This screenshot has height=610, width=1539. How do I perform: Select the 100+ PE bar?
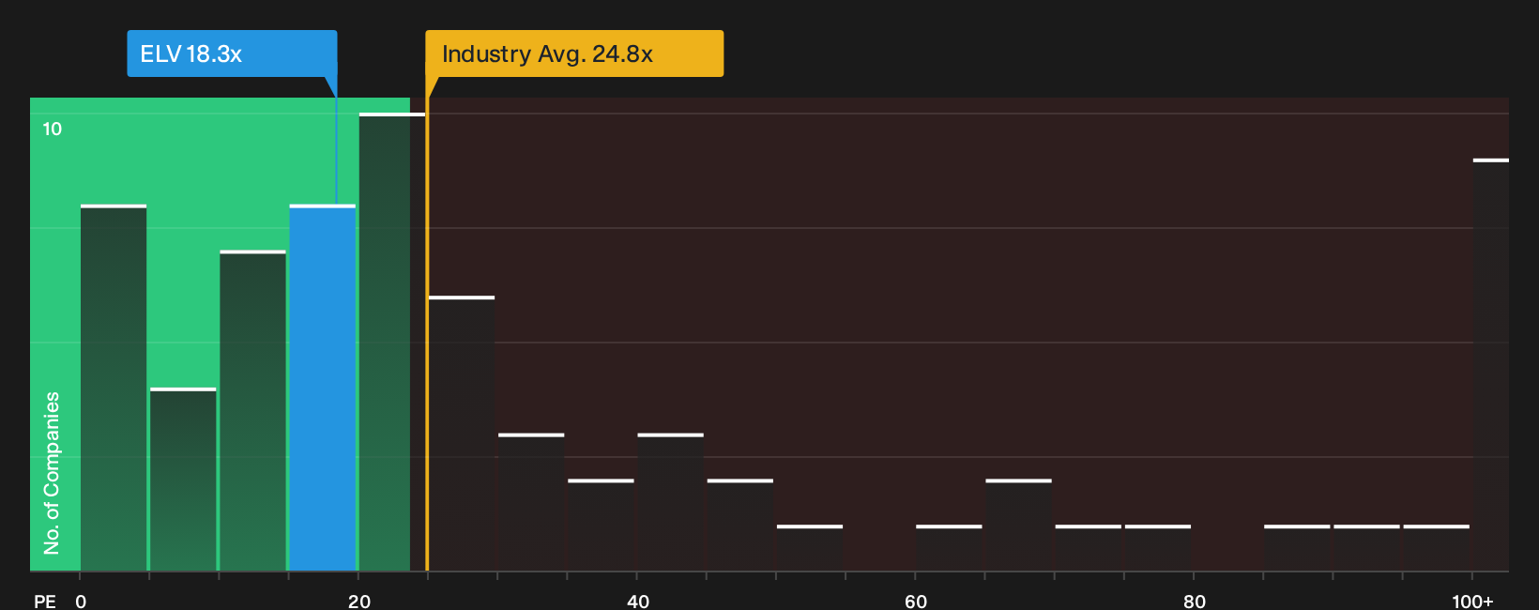pos(1490,365)
